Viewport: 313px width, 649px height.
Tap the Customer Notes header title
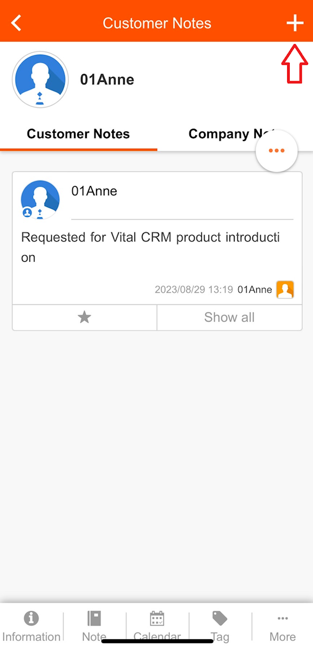point(157,23)
